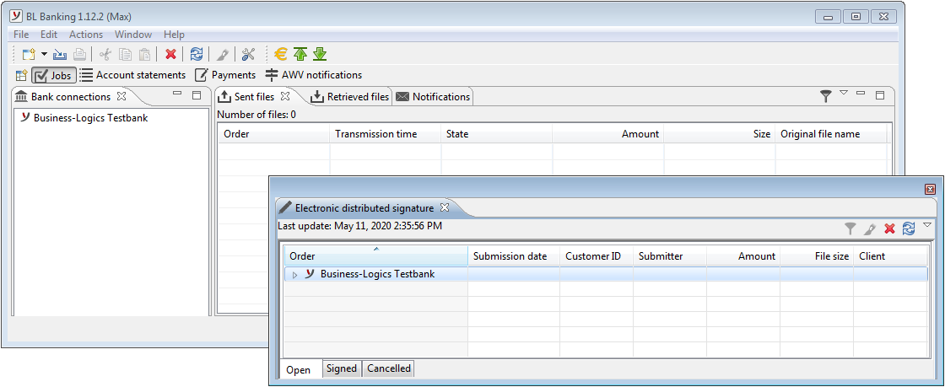This screenshot has width=945, height=387.
Task: Open the tools settings icon
Action: [x=248, y=55]
